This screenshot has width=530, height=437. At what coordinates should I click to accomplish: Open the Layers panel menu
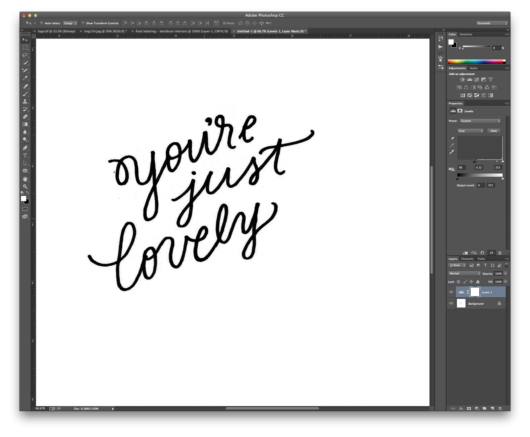point(507,259)
